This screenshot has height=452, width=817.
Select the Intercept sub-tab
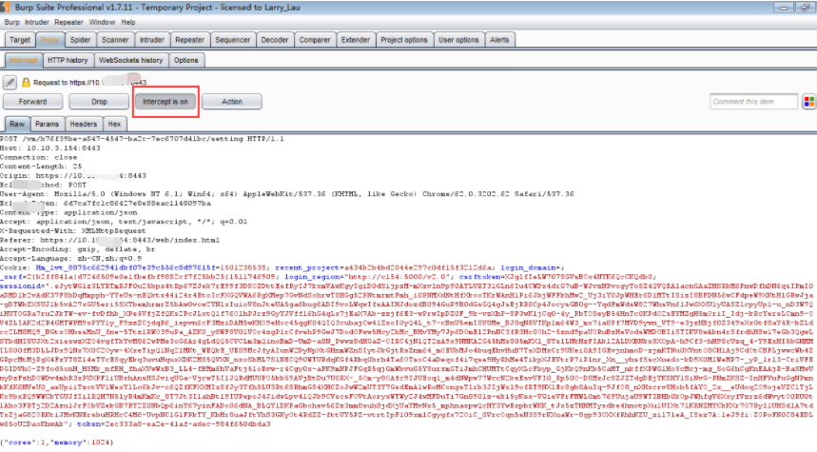[24, 61]
